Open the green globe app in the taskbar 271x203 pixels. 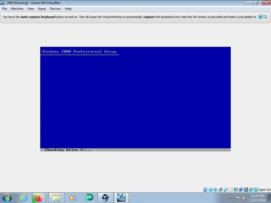coord(89,198)
